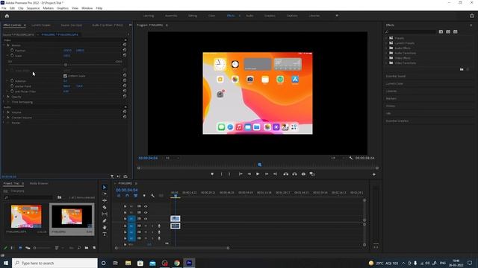
Task: Reset the Rotation parameter
Action: tap(125, 81)
